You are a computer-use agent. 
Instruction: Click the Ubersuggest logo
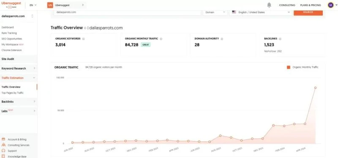click(11, 5)
